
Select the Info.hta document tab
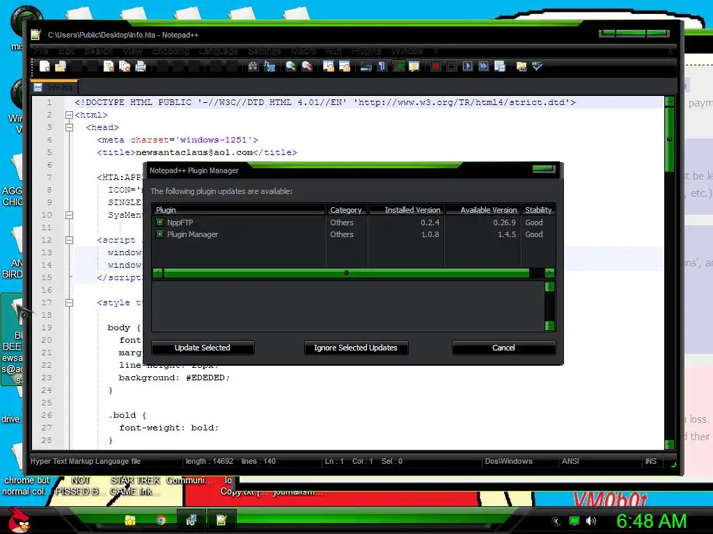54,87
